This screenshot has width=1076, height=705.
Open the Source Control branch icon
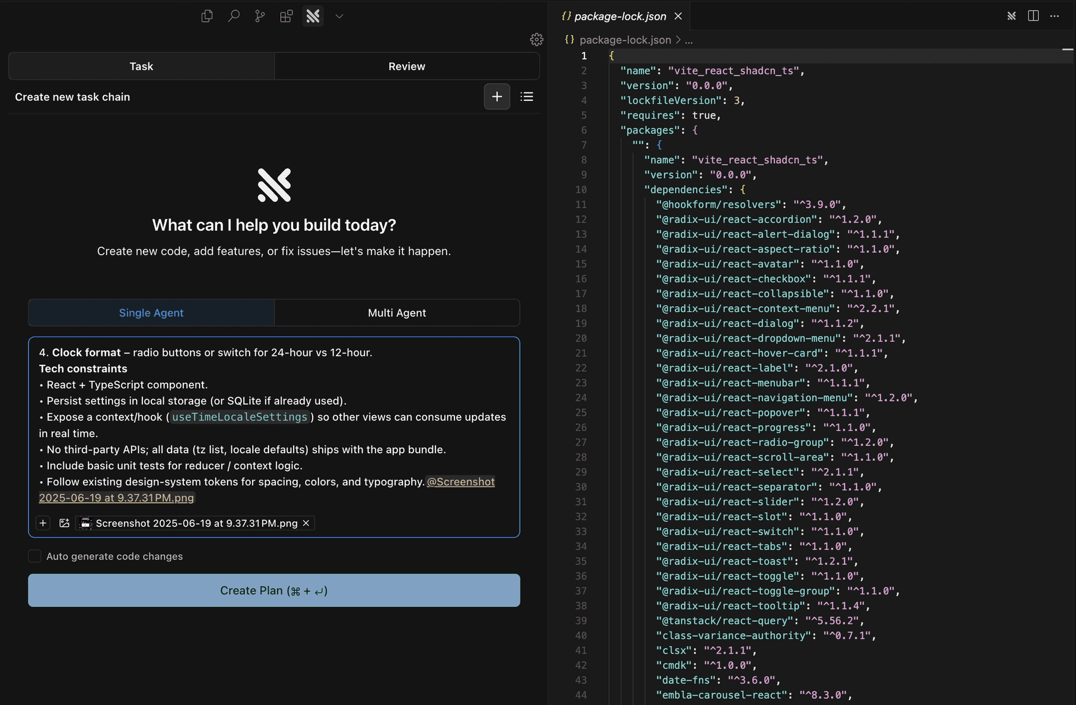260,16
